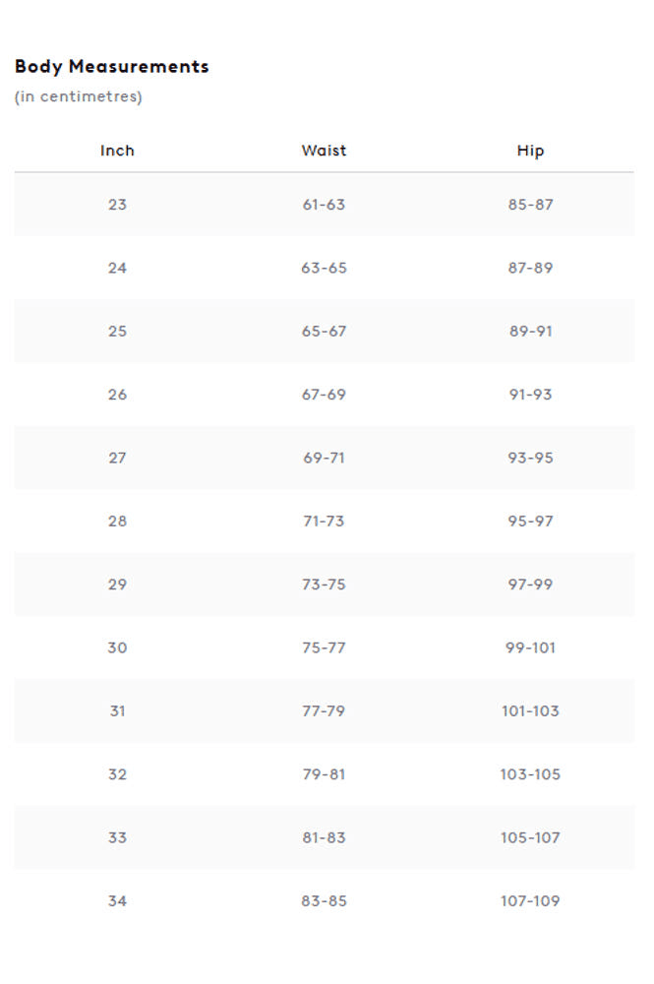Click hip value 95-97
Screen dimensions: 654x984
click(x=530, y=522)
